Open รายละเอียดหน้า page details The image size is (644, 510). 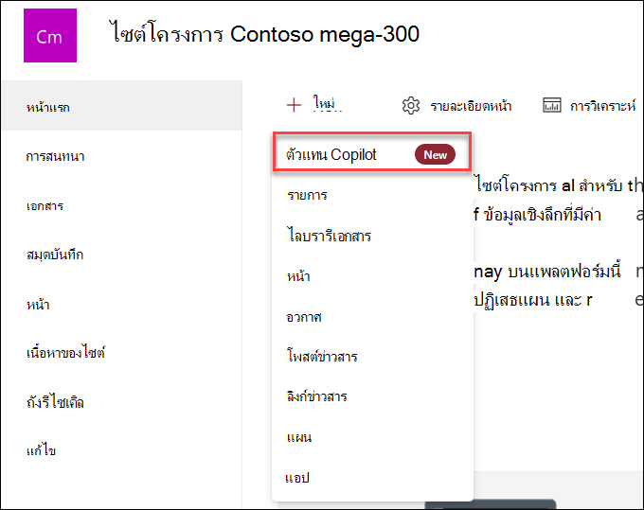click(x=456, y=106)
